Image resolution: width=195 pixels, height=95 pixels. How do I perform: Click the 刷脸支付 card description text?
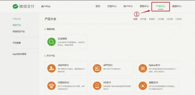162,88
